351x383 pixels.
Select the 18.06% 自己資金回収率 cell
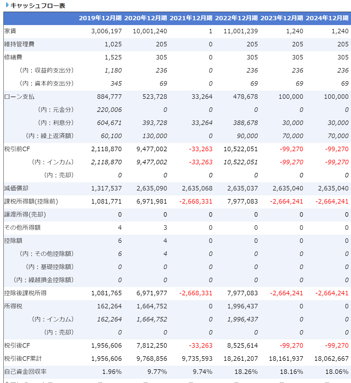point(337,372)
